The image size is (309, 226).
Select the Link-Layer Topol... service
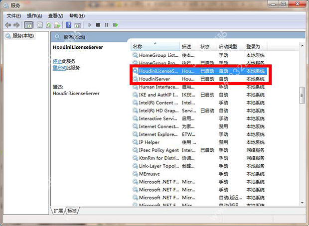[x=199, y=166]
